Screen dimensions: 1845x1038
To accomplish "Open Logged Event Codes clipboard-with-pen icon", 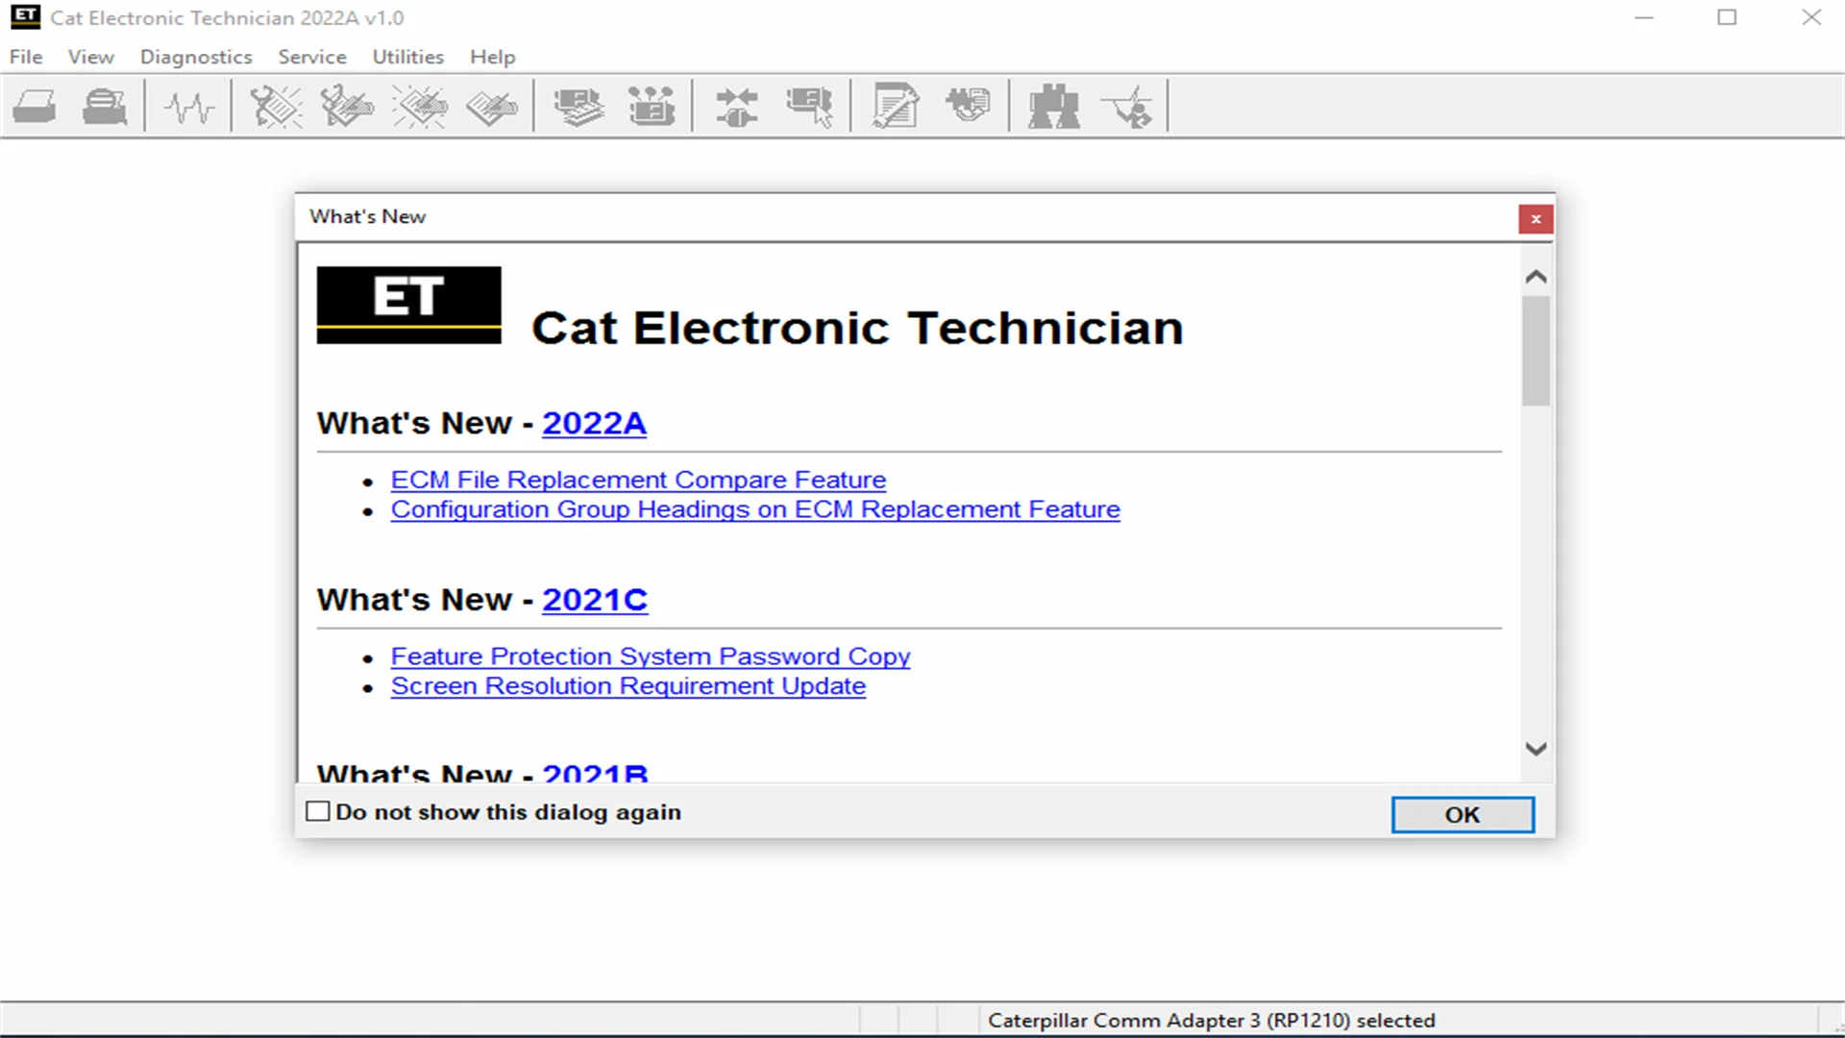I will tap(492, 107).
